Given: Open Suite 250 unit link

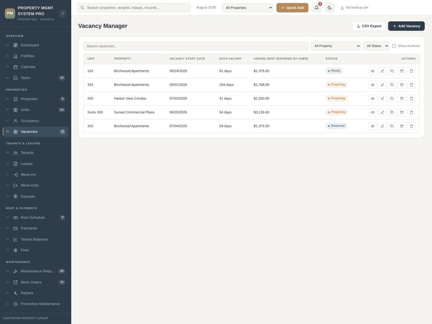Looking at the screenshot, I should tap(95, 112).
